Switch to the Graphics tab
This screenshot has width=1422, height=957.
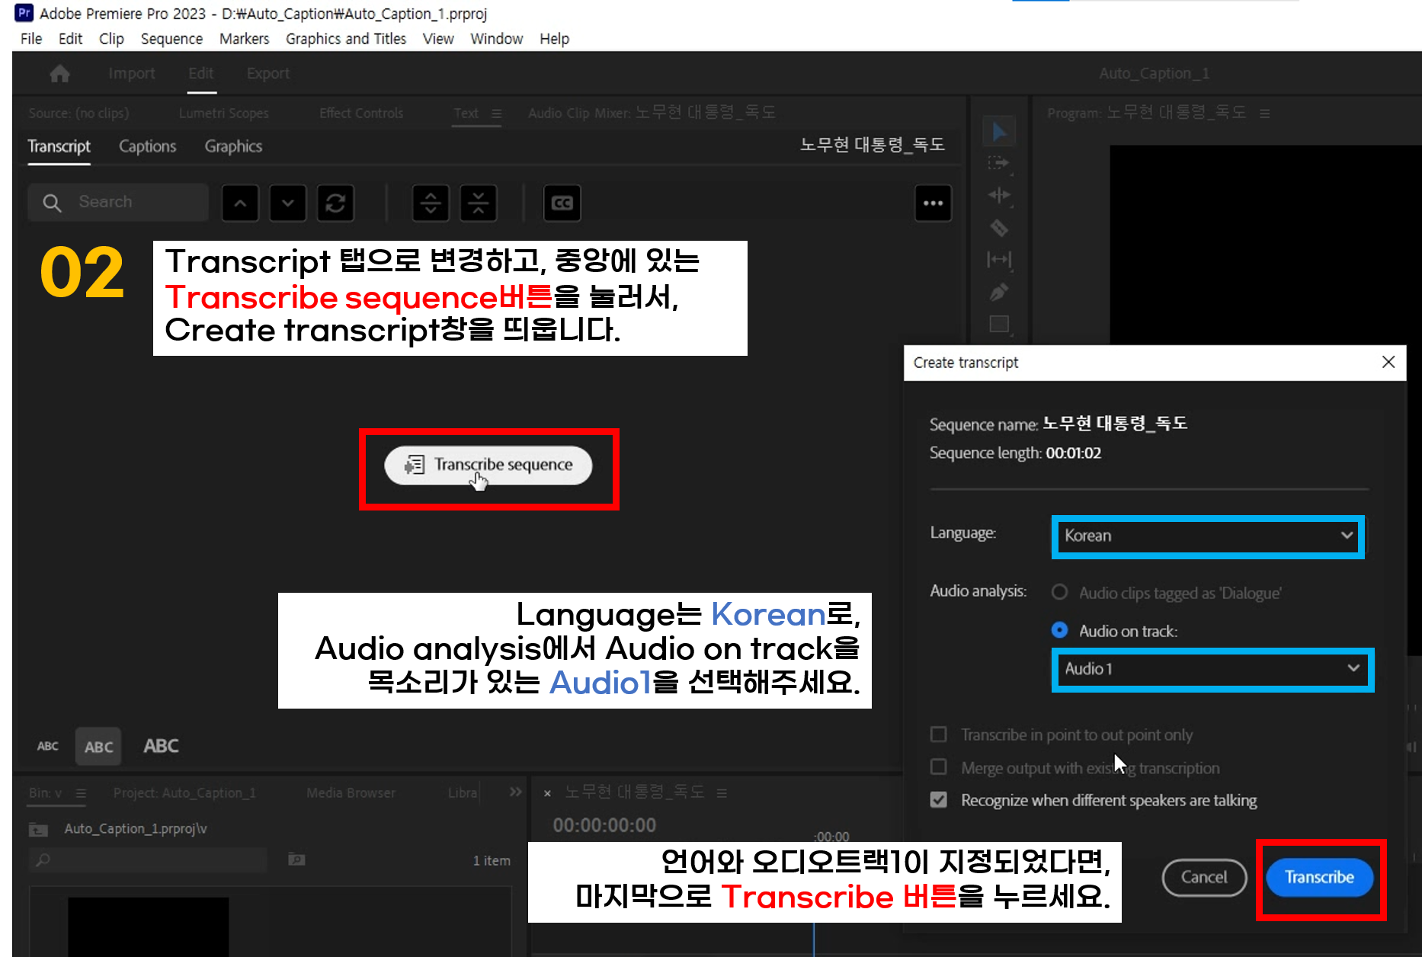tap(233, 146)
